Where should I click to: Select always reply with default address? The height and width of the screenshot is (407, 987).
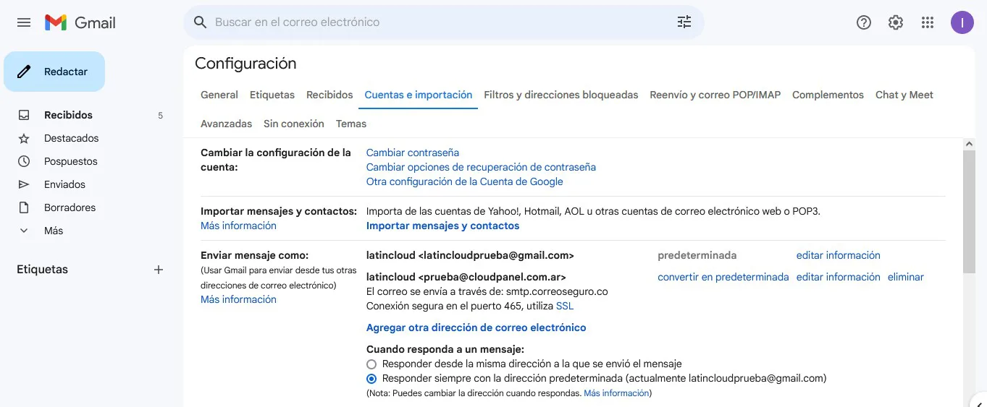click(x=371, y=379)
